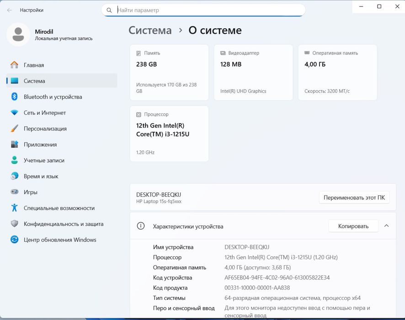Focus the Найти параметр search field
This screenshot has width=405, height=320.
203,11
